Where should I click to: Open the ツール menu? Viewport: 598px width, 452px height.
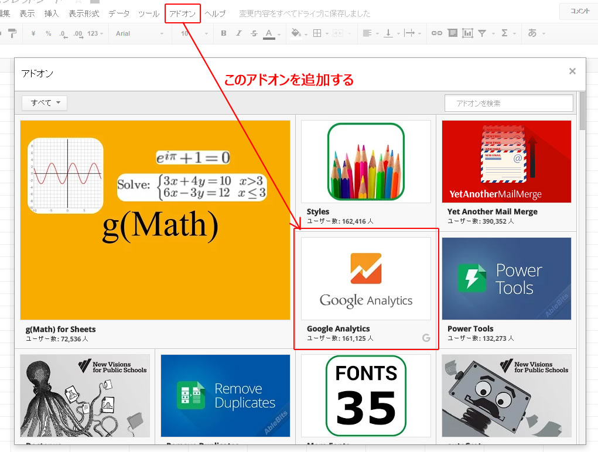(x=149, y=13)
